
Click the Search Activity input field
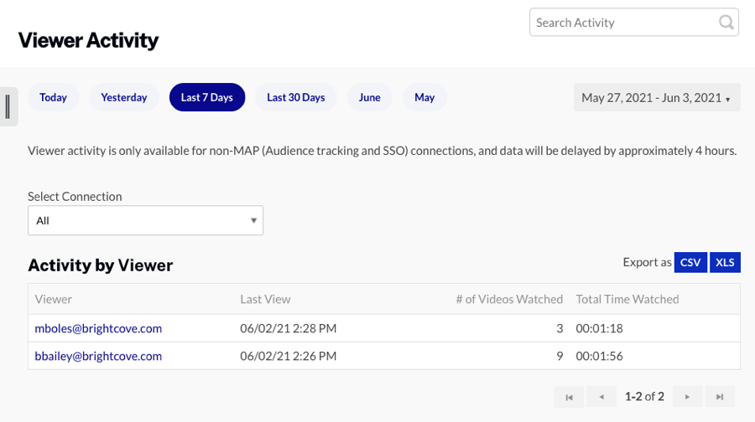click(x=633, y=22)
